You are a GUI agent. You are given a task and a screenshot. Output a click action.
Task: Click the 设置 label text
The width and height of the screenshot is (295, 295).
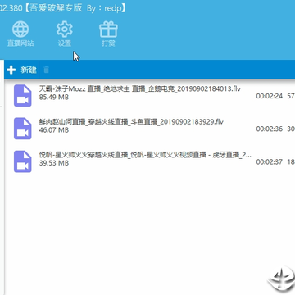(x=65, y=43)
